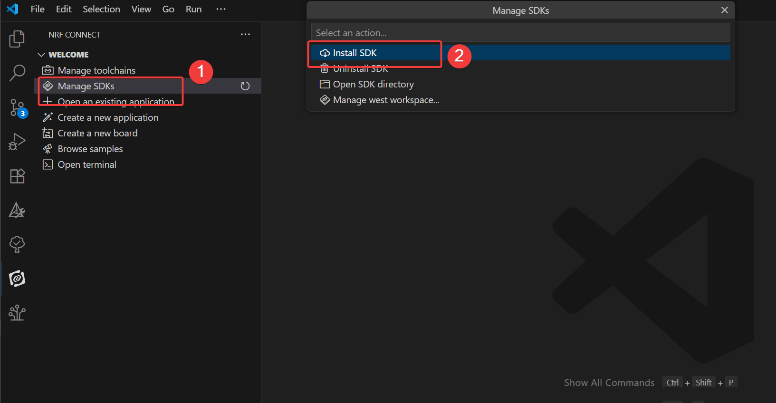Open the Edit menu
The image size is (776, 403).
[64, 9]
